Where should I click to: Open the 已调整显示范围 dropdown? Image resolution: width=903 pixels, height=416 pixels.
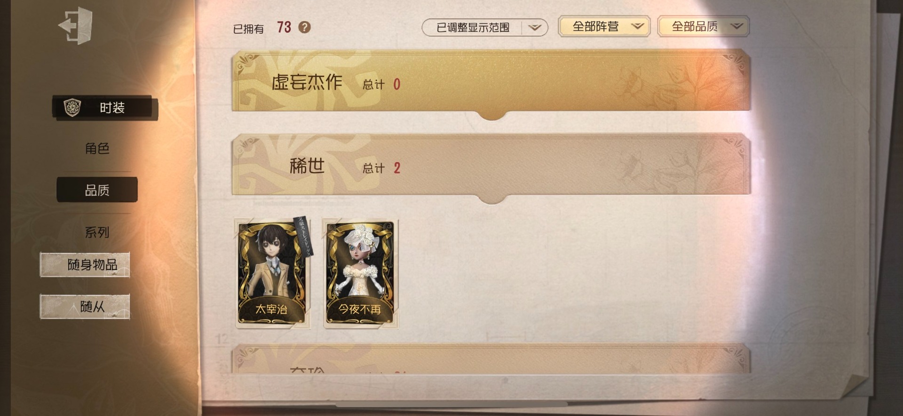point(485,28)
